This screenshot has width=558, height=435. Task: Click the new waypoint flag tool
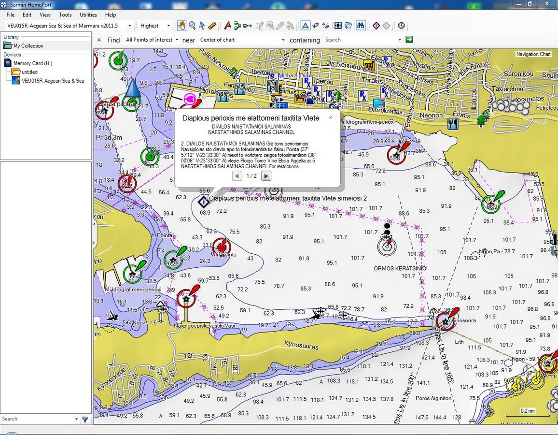pos(228,25)
